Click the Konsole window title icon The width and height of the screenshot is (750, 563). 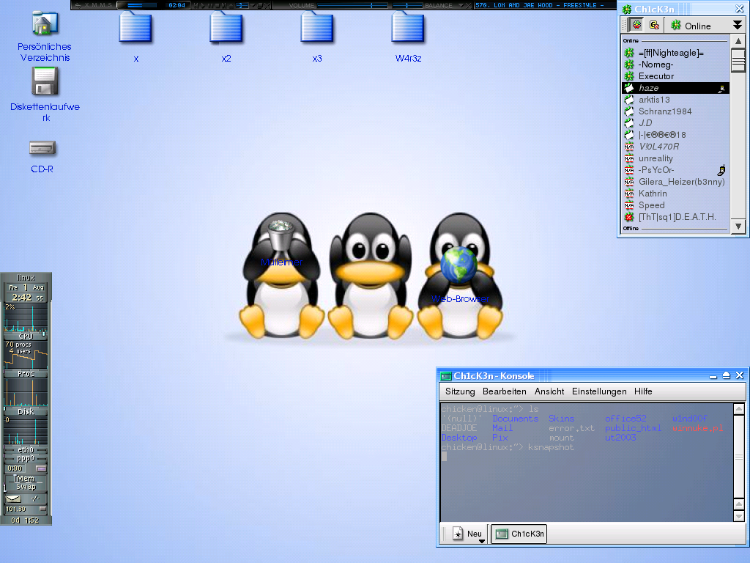click(x=446, y=376)
